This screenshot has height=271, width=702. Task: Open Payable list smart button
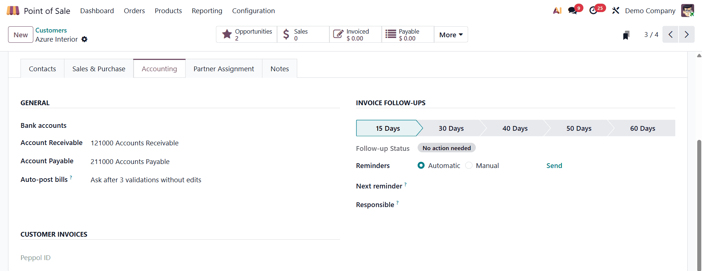click(x=408, y=34)
